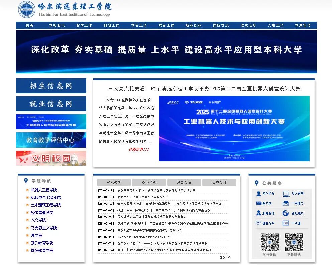Open 论文管理 computer icon
Screen dimensions: 332x268
tap(286, 194)
